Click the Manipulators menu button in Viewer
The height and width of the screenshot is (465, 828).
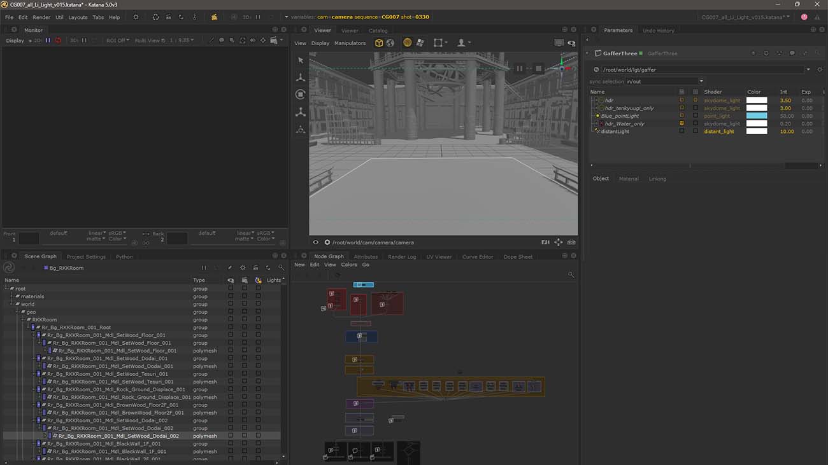coord(350,43)
